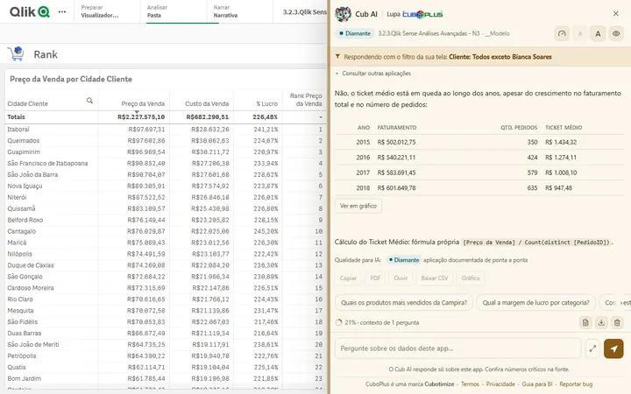Screen dimensions: 631x394
Task: Click the Baixar CSV button
Action: coord(434,278)
